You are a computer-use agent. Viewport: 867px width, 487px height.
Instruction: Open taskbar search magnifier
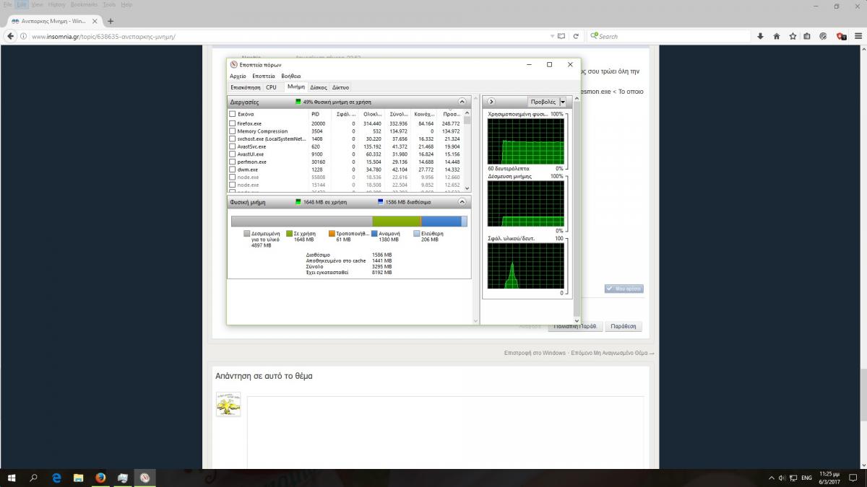click(x=34, y=478)
